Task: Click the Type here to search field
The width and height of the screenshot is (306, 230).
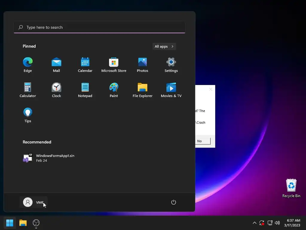Action: [100, 27]
